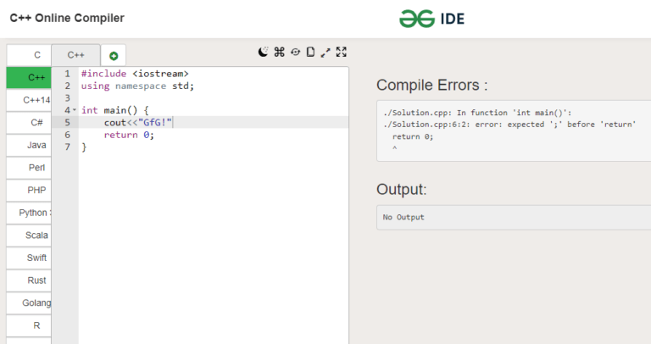Click the 'Output:' heading

(402, 189)
